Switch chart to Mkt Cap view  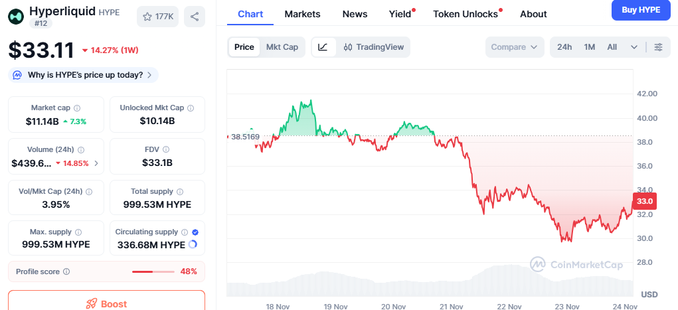(282, 47)
